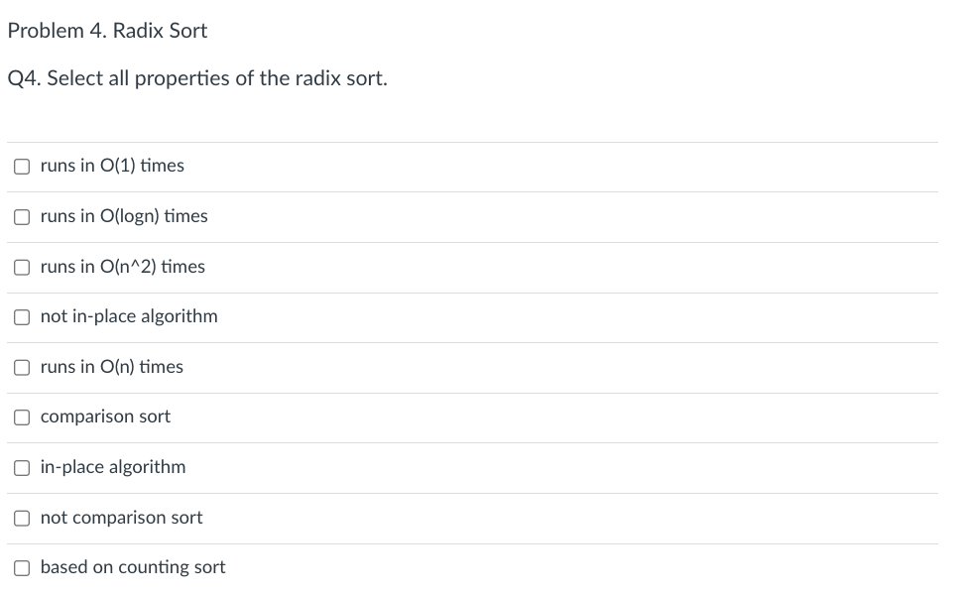Click the 'runs in O(n) times' label text

point(112,367)
